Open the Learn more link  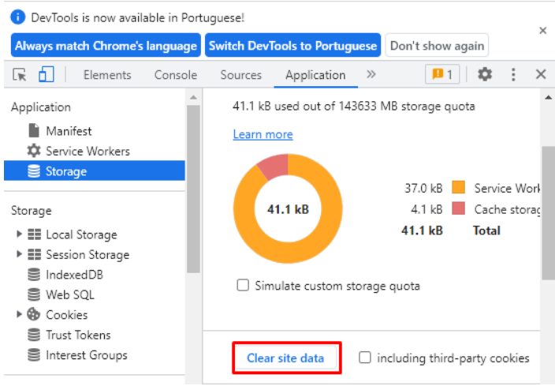point(263,134)
